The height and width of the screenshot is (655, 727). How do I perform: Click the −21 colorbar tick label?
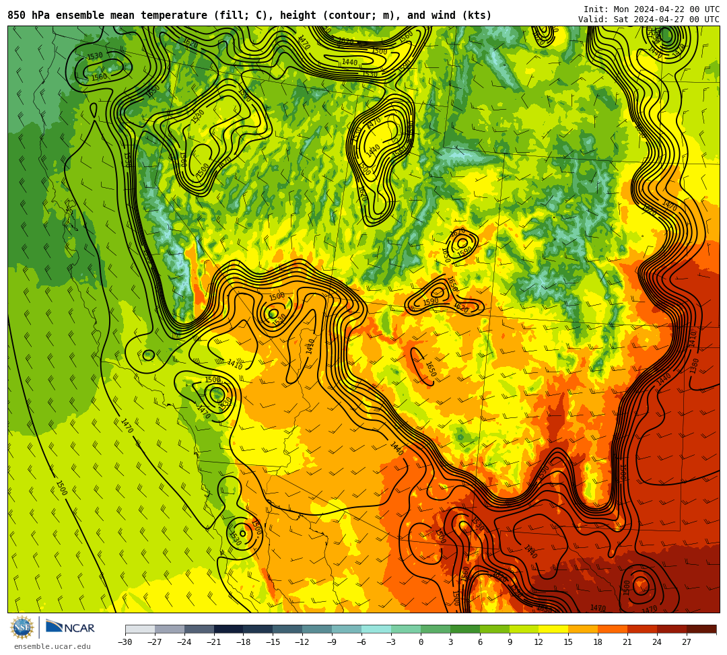click(x=214, y=642)
